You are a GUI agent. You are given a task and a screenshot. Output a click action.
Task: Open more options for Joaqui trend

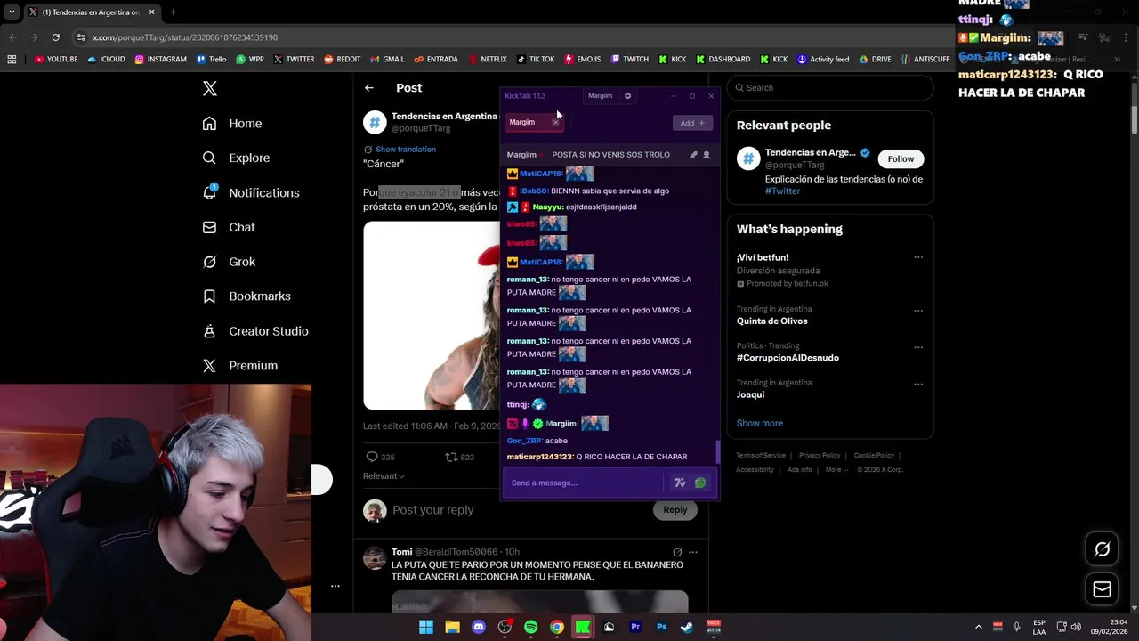(918, 384)
